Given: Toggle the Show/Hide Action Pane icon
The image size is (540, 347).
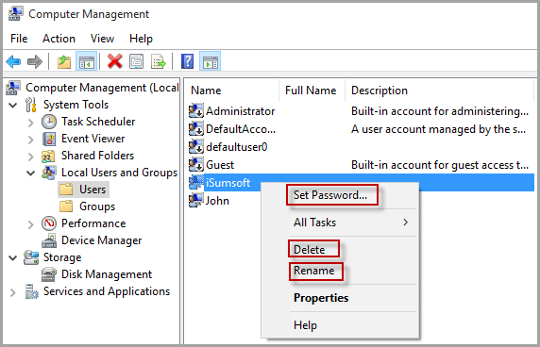Looking at the screenshot, I should tap(211, 62).
